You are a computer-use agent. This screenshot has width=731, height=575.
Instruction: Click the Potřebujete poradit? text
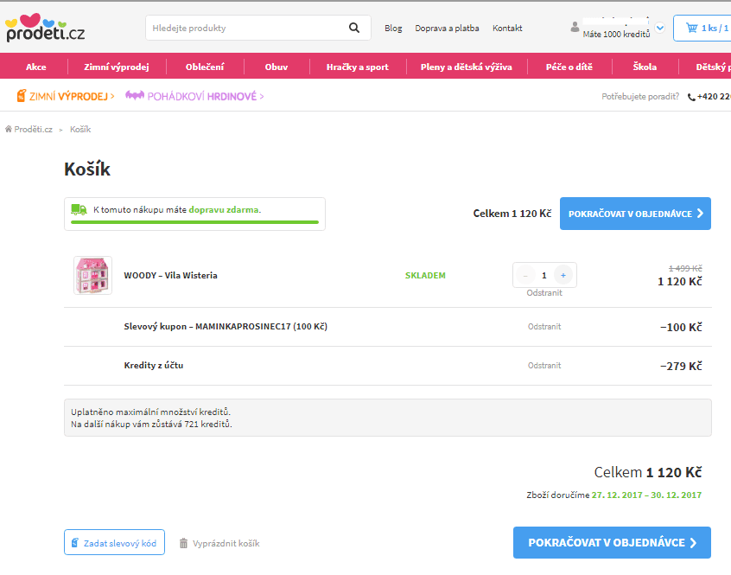point(640,97)
